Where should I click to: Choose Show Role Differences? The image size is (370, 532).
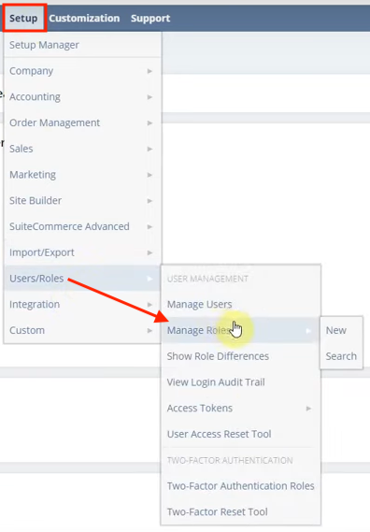point(240,356)
